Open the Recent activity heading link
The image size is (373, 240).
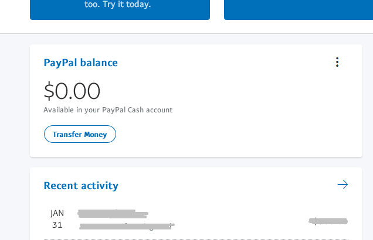click(x=81, y=186)
